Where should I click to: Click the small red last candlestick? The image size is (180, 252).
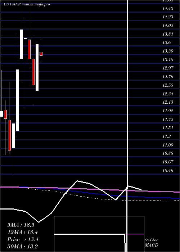[41, 54]
